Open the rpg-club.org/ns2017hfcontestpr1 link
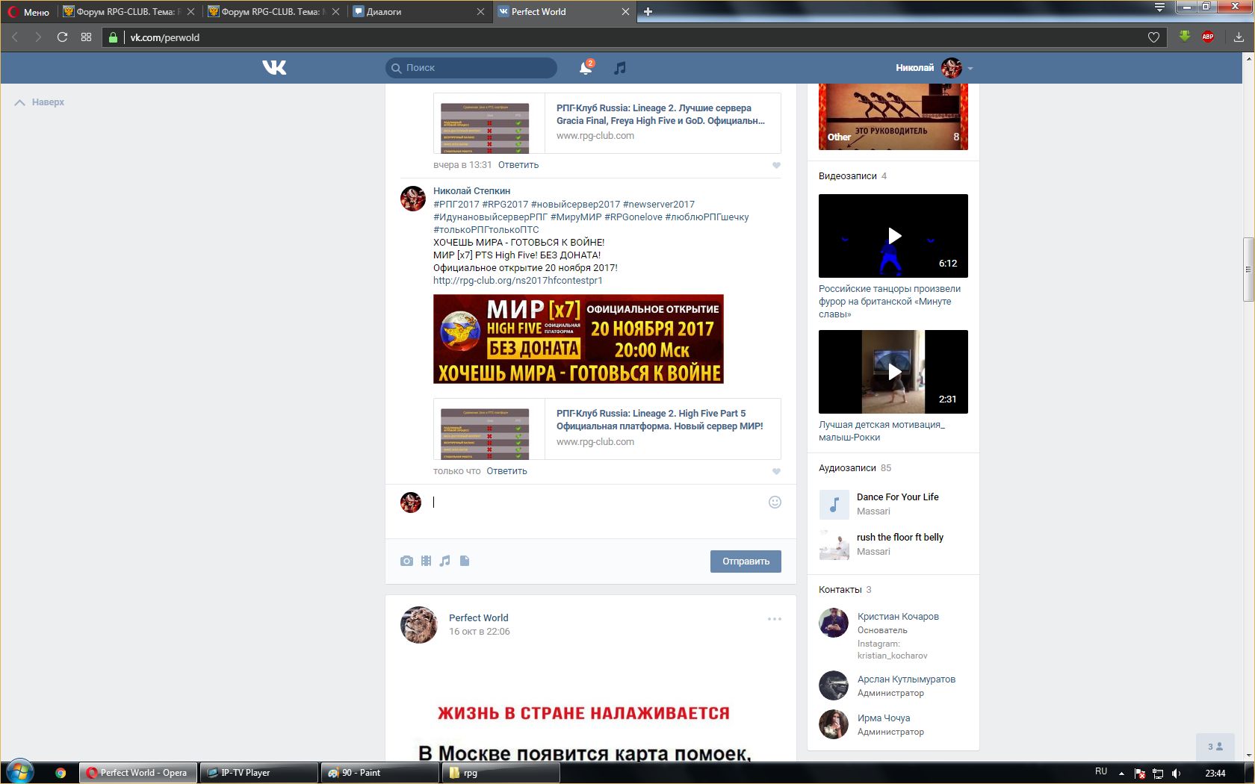The height and width of the screenshot is (784, 1255). pos(518,281)
